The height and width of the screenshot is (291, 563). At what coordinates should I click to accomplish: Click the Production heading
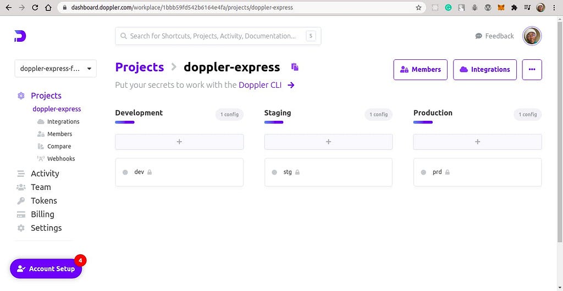pyautogui.click(x=433, y=113)
